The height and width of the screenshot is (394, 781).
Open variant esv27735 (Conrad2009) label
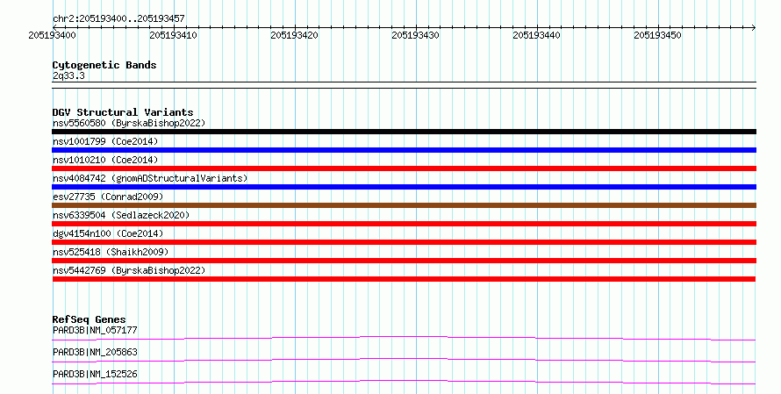pyautogui.click(x=108, y=197)
